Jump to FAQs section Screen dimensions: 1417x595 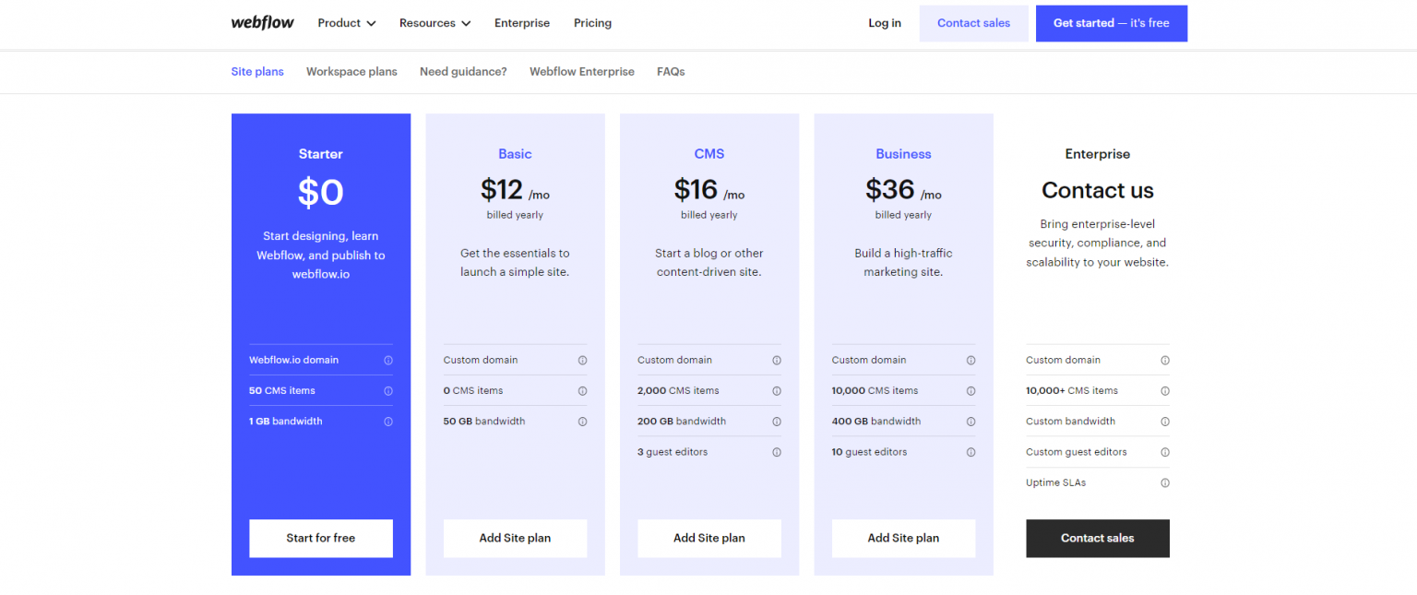(x=671, y=71)
